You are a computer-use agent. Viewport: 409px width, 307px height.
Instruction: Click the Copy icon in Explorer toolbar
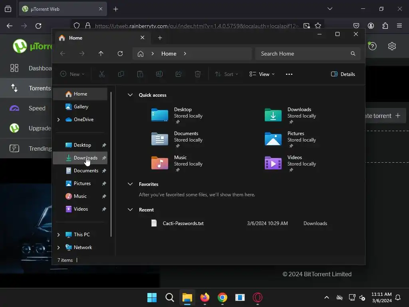pyautogui.click(x=121, y=74)
